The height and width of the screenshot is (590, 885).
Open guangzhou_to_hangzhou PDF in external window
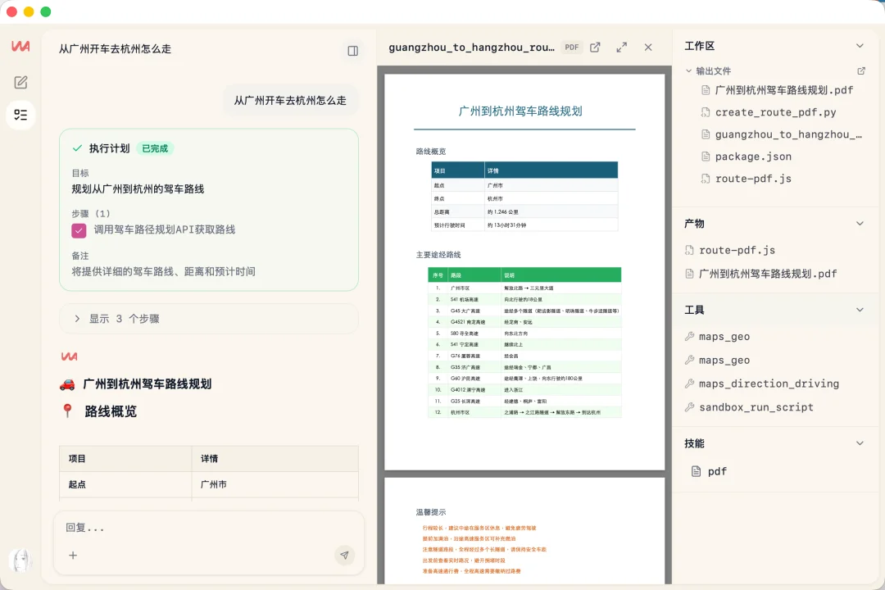(x=595, y=47)
